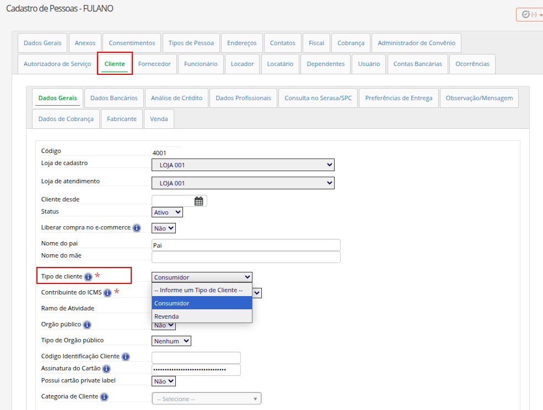The width and height of the screenshot is (543, 410).
Task: Select Informe um Tipo de Cliente option
Action: 202,290
